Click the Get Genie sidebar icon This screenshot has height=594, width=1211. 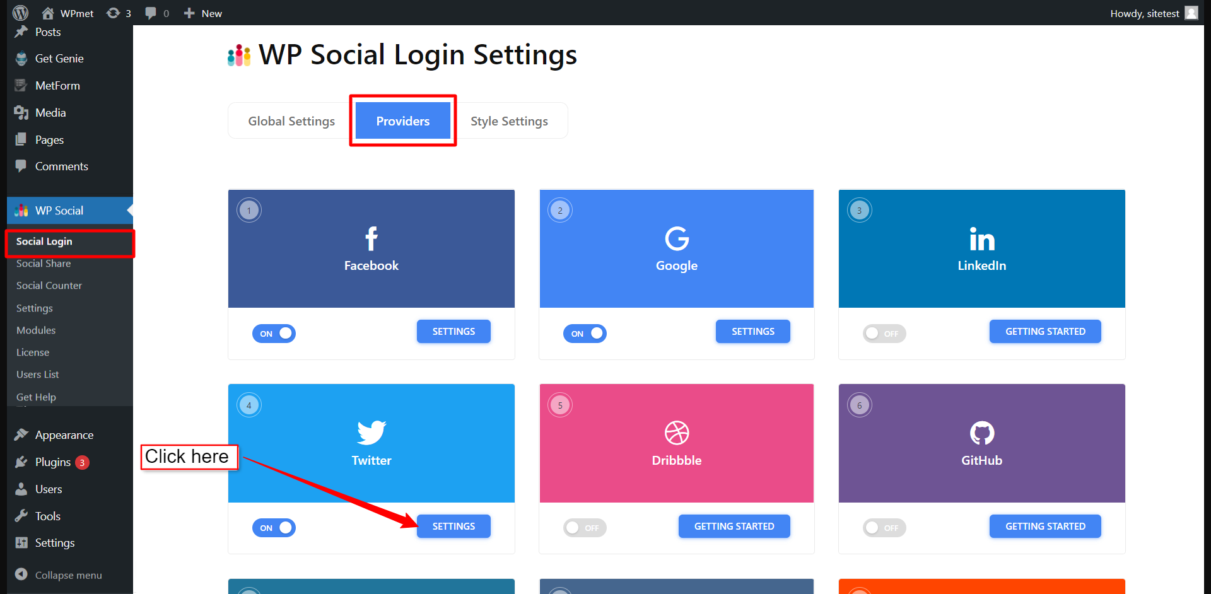click(21, 59)
